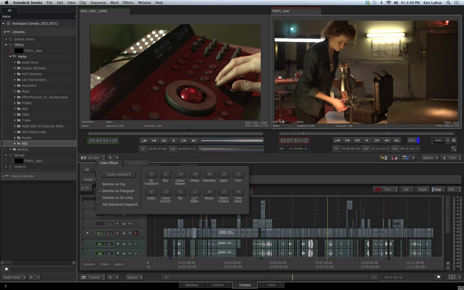The image size is (464, 290).
Task: Click the Create ConnectFX button
Action: coord(118,174)
